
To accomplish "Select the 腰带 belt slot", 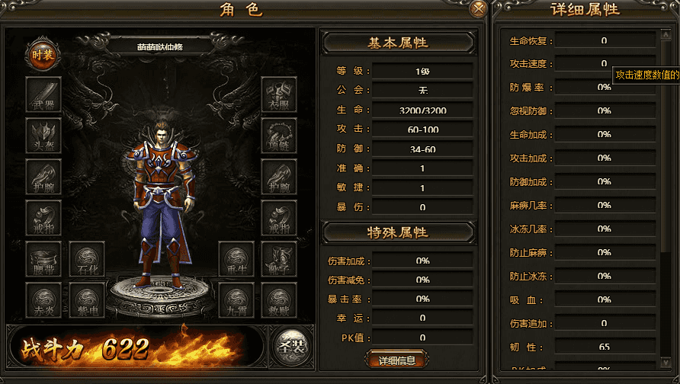I will [43, 259].
